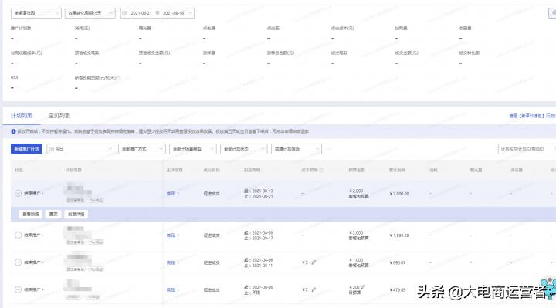Open the 今日 date dropdown
Image resolution: width=556 pixels, height=308 pixels.
[80, 149]
